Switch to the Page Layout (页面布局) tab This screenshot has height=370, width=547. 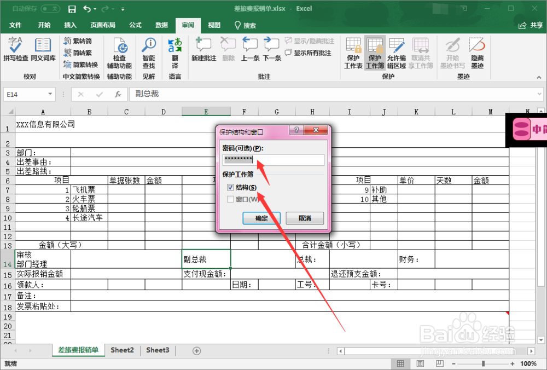click(x=103, y=25)
